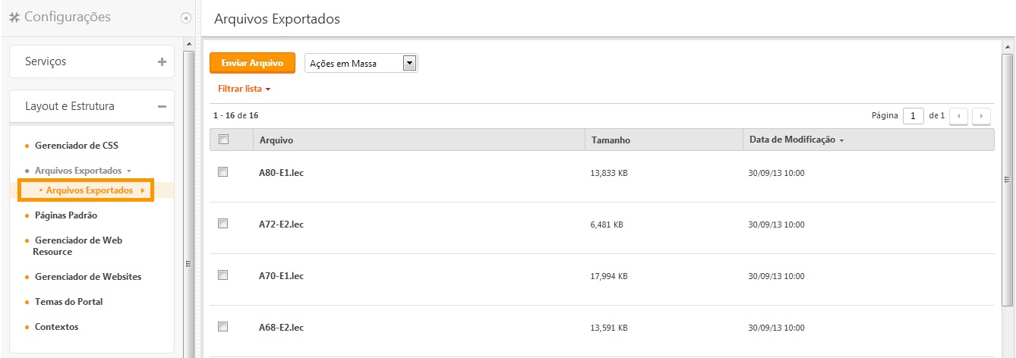Check the box for A70-E1.lec

tap(223, 275)
